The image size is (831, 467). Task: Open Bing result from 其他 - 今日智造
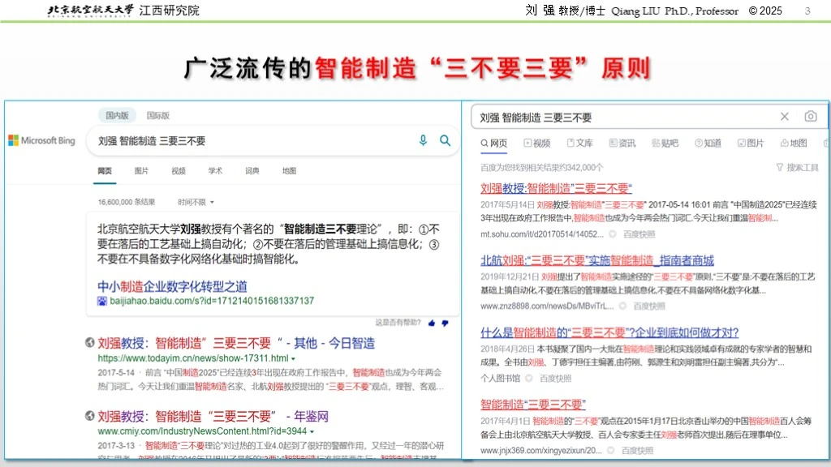(236, 343)
